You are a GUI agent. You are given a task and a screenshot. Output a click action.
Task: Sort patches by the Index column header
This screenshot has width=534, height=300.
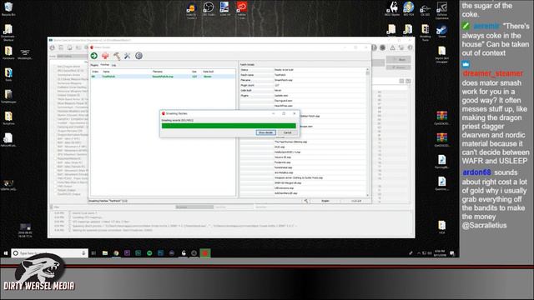(96, 72)
